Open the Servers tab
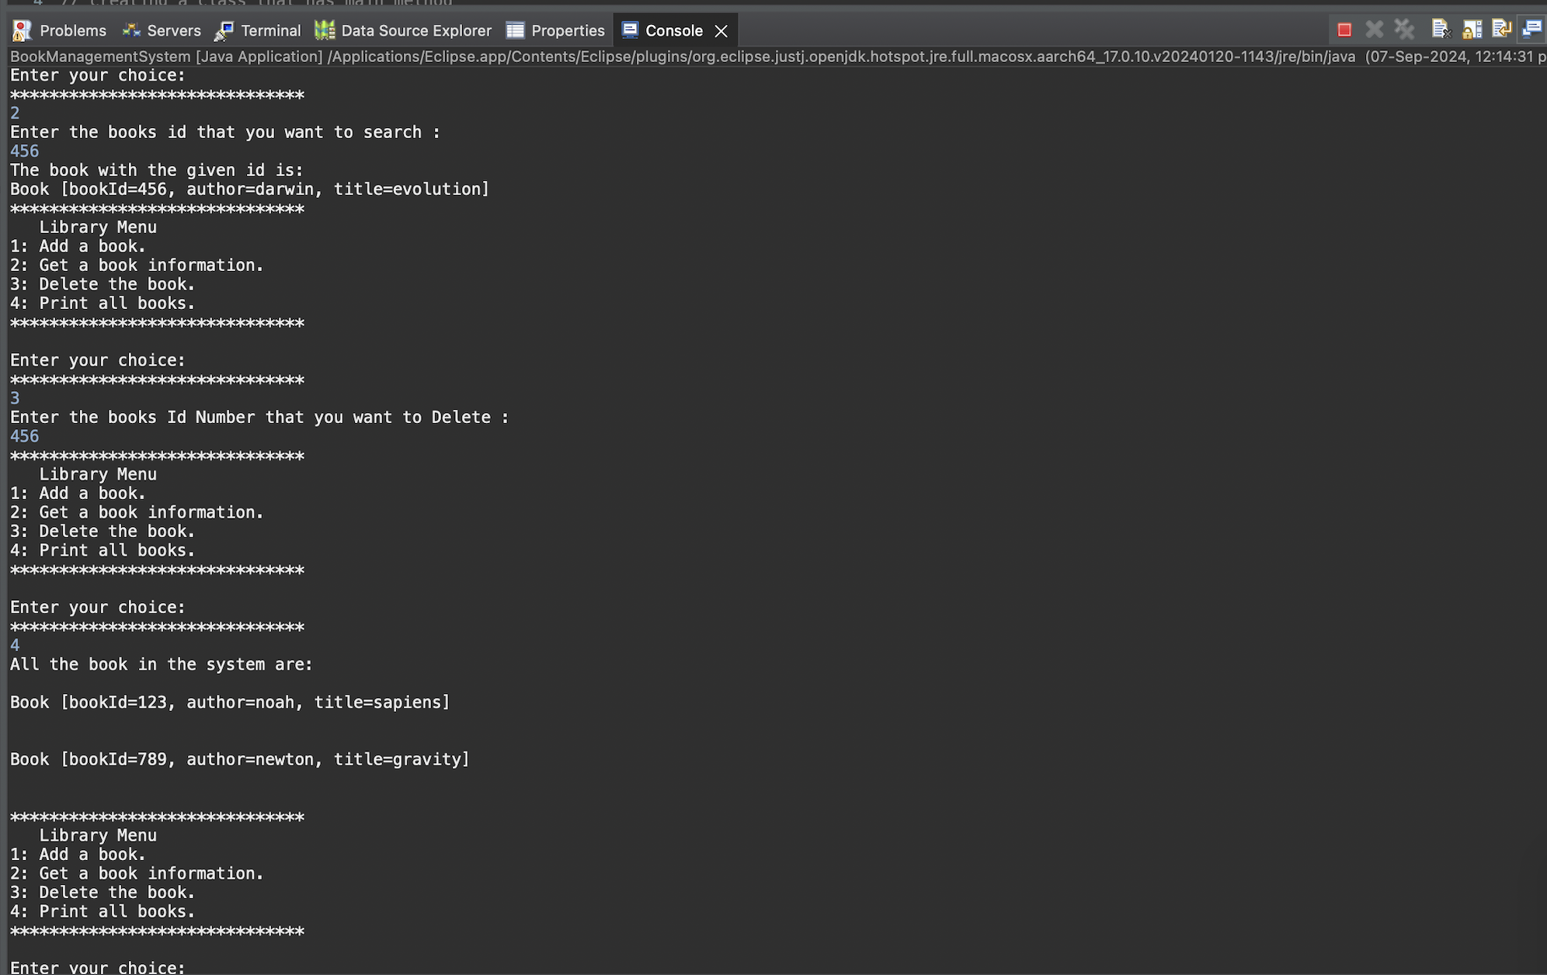The height and width of the screenshot is (975, 1547). [x=173, y=31]
